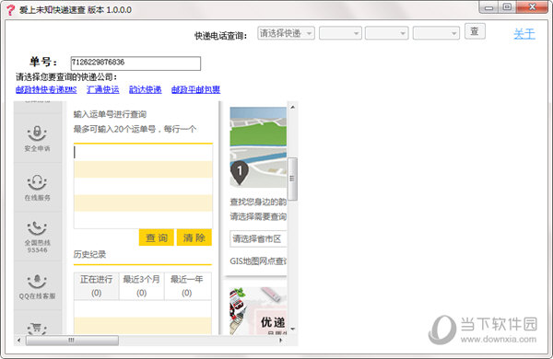This screenshot has height=359, width=553.
Task: Click the scroll up arrow
Action: coord(292,107)
